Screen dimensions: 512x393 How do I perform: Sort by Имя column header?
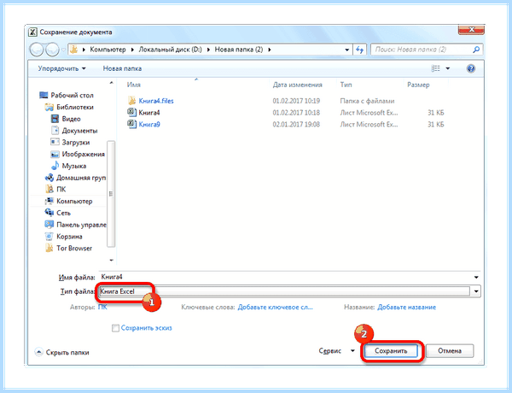click(x=134, y=85)
